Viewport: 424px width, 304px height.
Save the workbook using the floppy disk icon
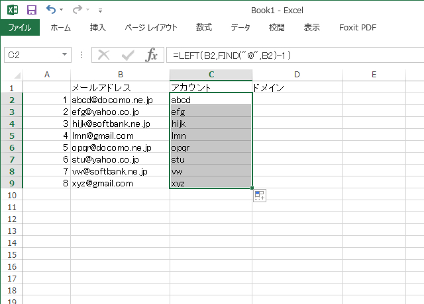(x=31, y=10)
